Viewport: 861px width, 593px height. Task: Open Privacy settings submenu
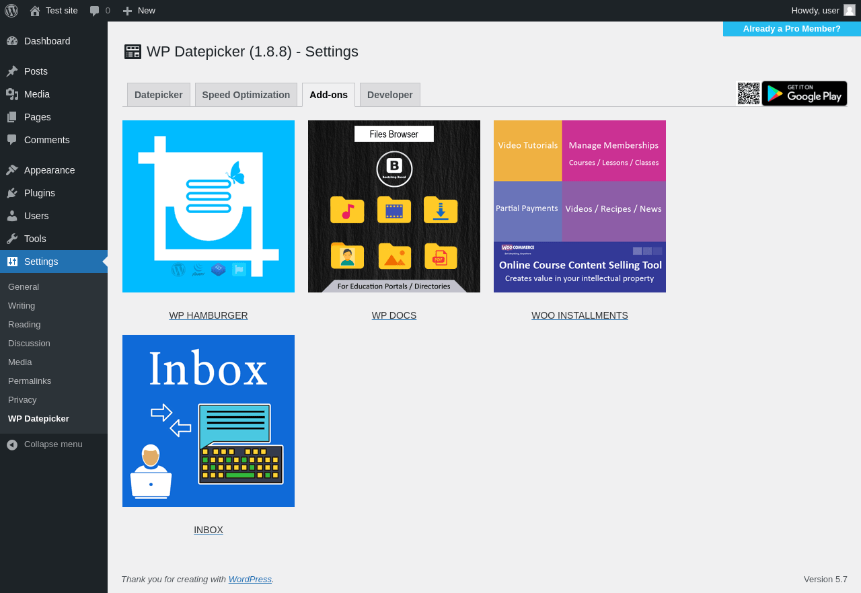coord(54,399)
